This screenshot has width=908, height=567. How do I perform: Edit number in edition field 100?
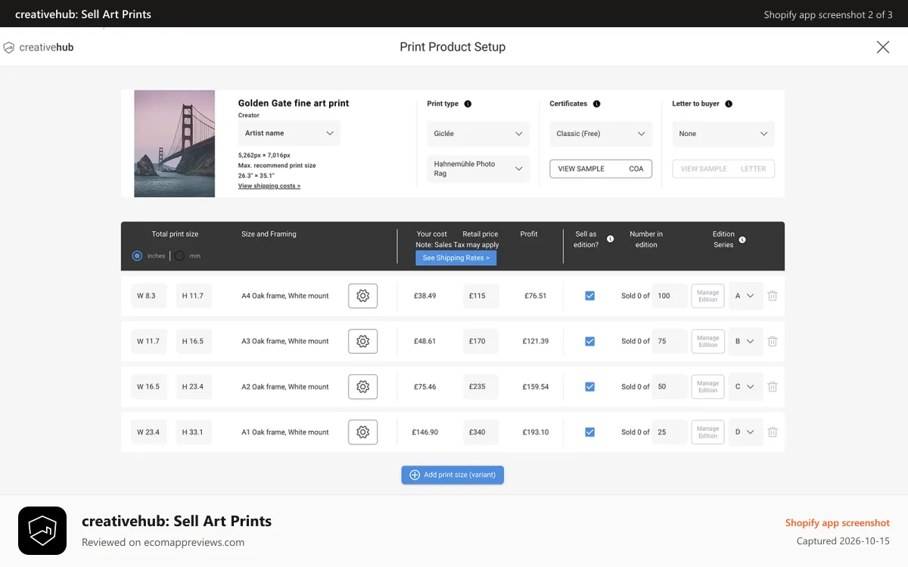(x=670, y=296)
